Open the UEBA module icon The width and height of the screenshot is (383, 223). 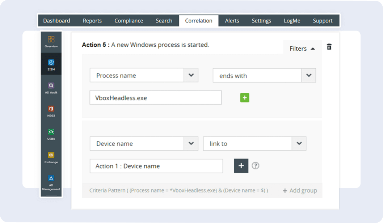[x=51, y=134]
